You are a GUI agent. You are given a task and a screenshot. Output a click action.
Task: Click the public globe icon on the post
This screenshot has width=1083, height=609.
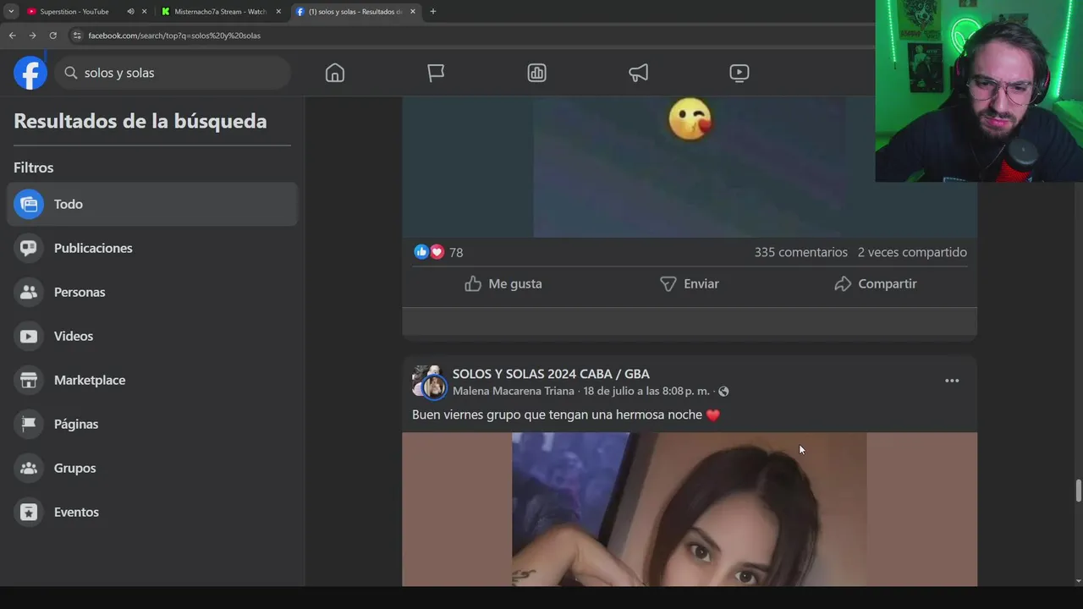(723, 392)
